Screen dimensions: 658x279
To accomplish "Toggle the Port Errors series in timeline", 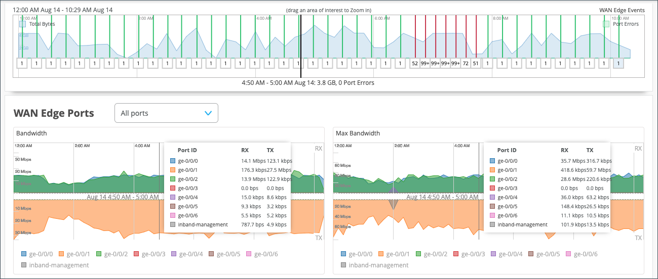I will (x=606, y=24).
